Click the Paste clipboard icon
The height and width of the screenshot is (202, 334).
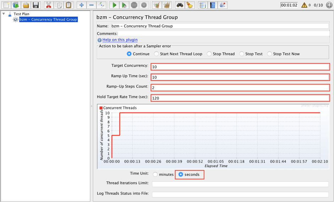(x=69, y=5)
